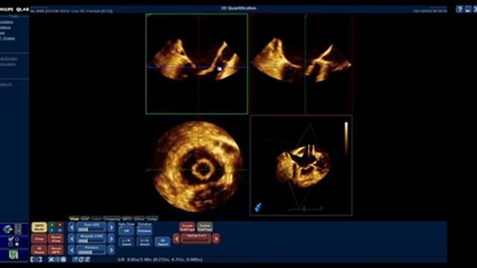The width and height of the screenshot is (477, 268).
Task: Click the middle icon in the bottom three-icon group
Action: [81, 260]
